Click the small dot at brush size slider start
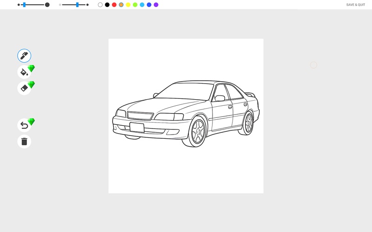Screen dimensions: 372x232 (x=19, y=5)
